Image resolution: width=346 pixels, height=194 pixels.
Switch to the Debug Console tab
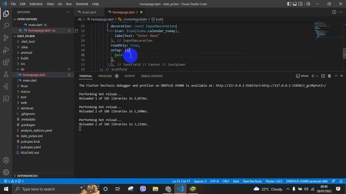coord(152,76)
